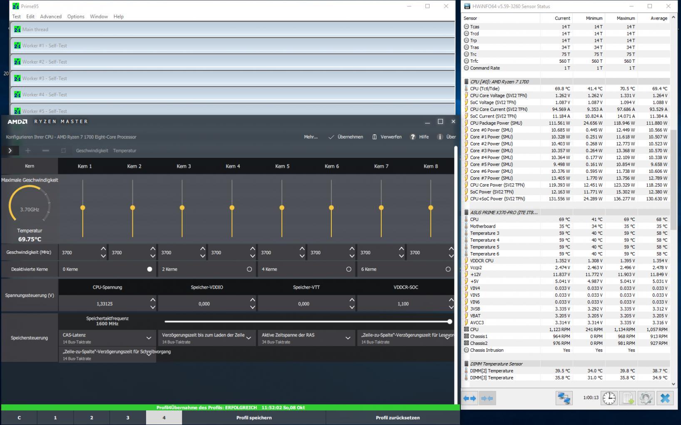Open HWiNFO sensor settings gear icon

646,398
